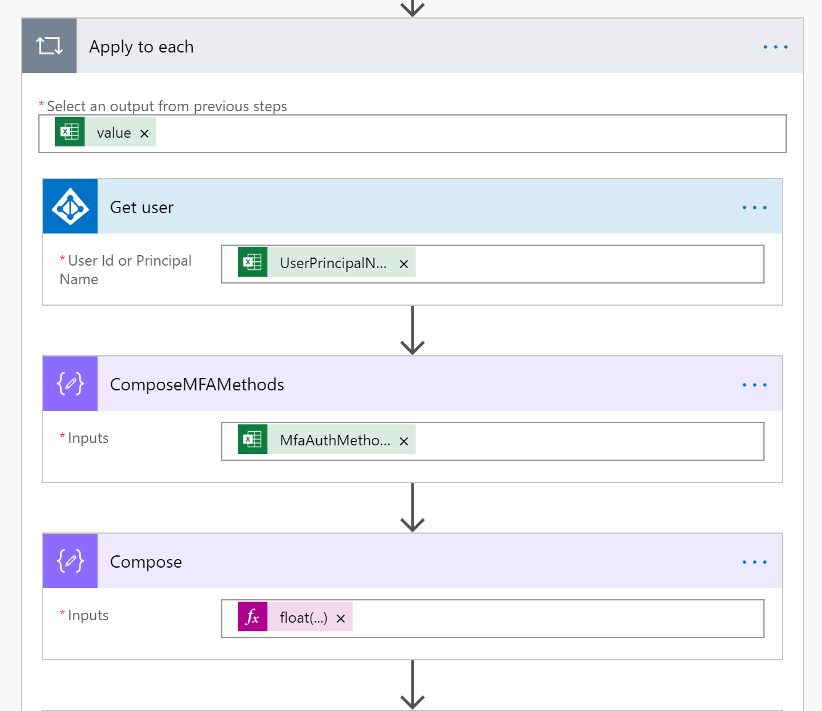Remove the float(...) expression token

(x=341, y=618)
